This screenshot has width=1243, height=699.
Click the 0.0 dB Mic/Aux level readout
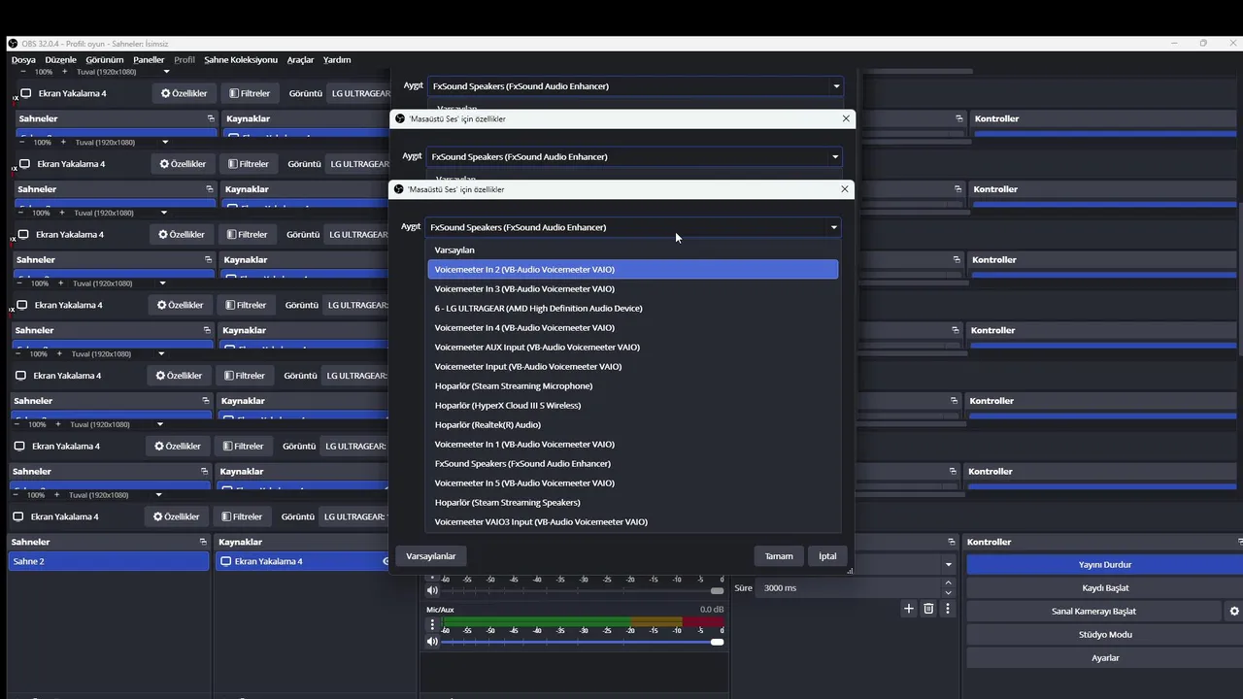(x=711, y=610)
